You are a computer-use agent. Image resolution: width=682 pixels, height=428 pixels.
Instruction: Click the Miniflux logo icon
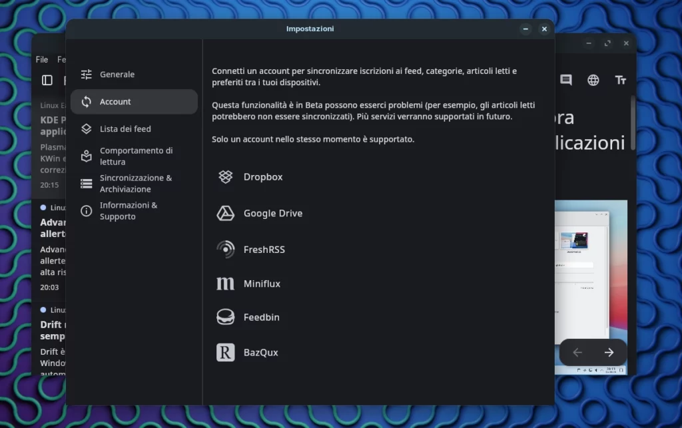coord(225,284)
